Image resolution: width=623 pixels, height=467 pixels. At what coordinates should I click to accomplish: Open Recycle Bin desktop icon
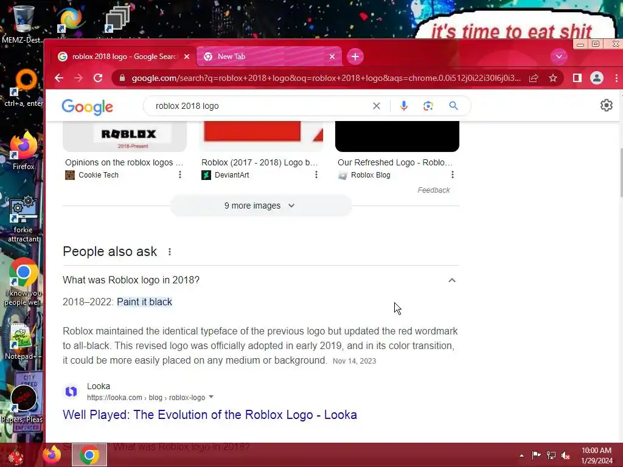pos(23,24)
